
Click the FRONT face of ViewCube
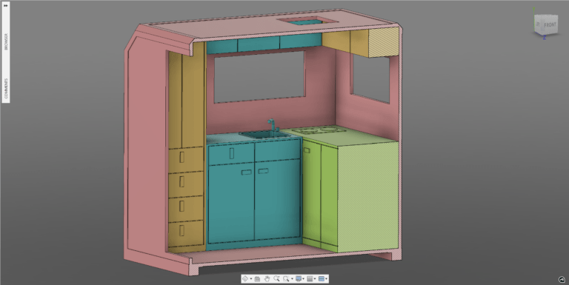click(550, 24)
